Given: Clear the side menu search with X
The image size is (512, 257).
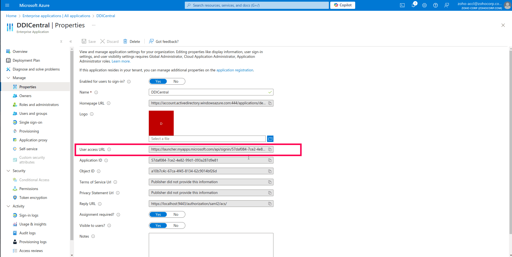Looking at the screenshot, I should coord(61,41).
